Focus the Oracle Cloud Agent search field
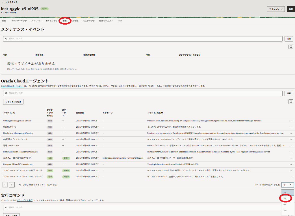Screen dimensions: 295x216 coord(143,93)
